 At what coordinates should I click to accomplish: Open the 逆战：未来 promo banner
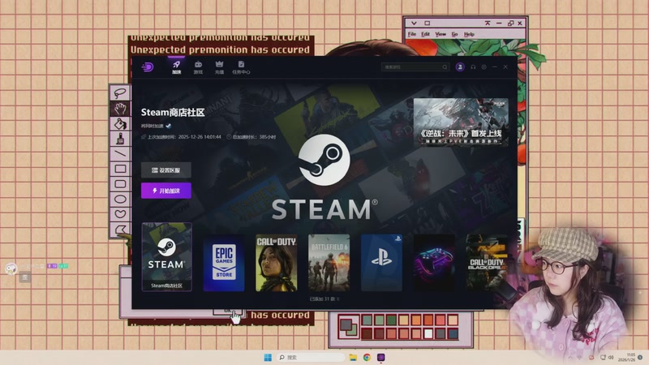461,122
